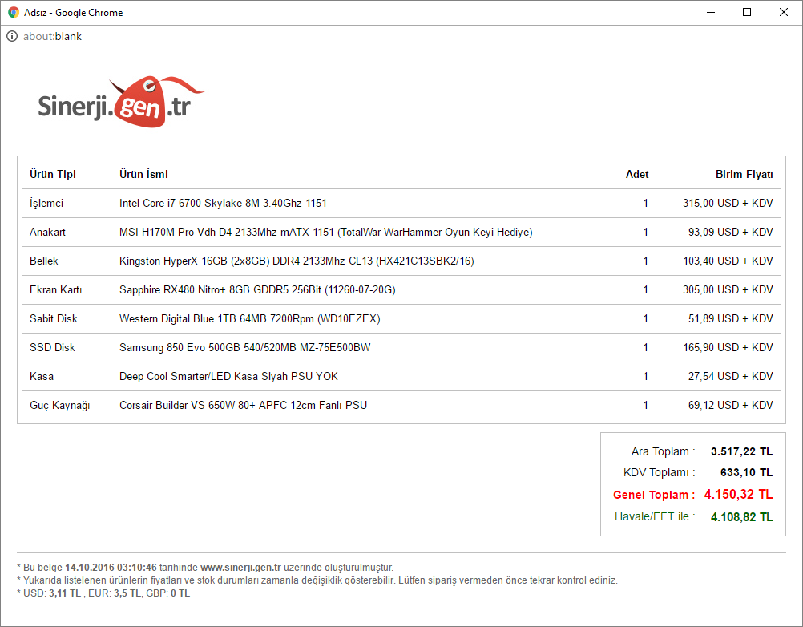This screenshot has width=803, height=627.
Task: Click the 633,10 TL tax value
Action: pos(747,472)
